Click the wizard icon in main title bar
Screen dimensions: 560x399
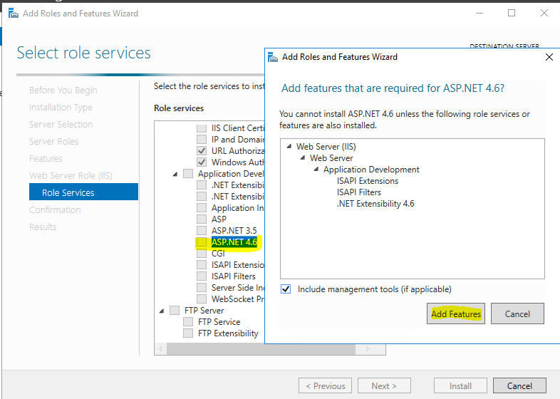point(14,13)
